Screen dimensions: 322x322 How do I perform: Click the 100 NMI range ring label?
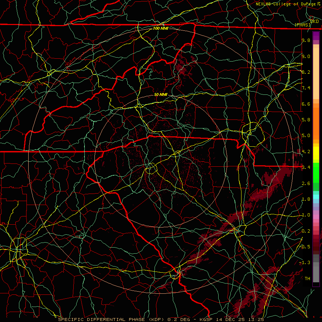(x=161, y=28)
